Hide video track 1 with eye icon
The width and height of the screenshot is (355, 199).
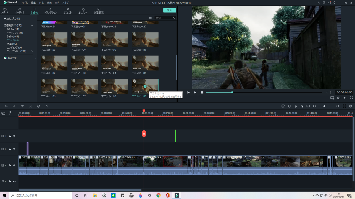point(14,165)
